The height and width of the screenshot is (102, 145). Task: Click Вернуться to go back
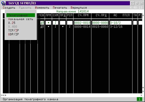pos(79,8)
